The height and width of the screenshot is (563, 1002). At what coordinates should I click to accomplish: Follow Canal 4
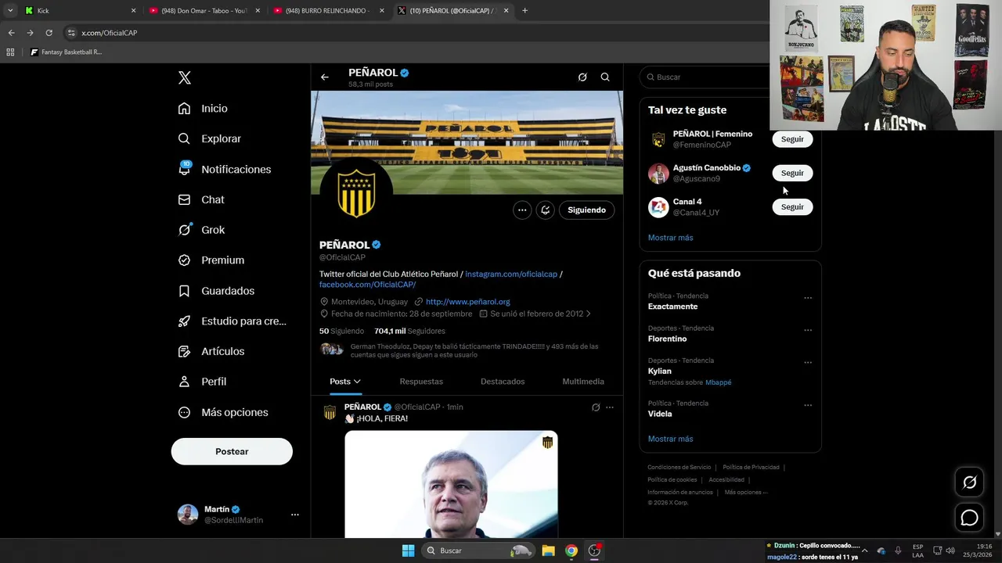tap(792, 206)
